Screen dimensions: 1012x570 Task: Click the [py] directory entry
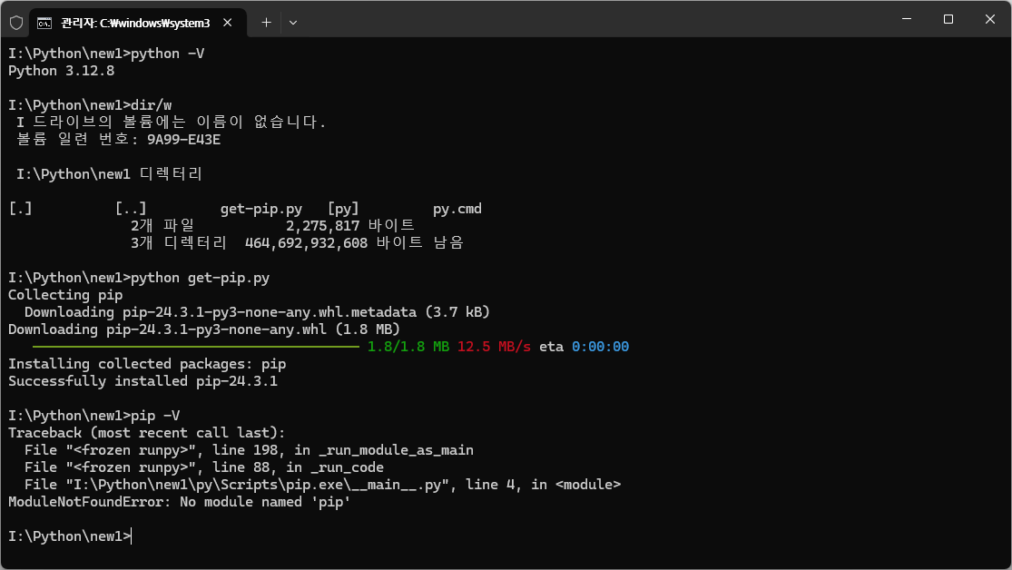coord(343,209)
